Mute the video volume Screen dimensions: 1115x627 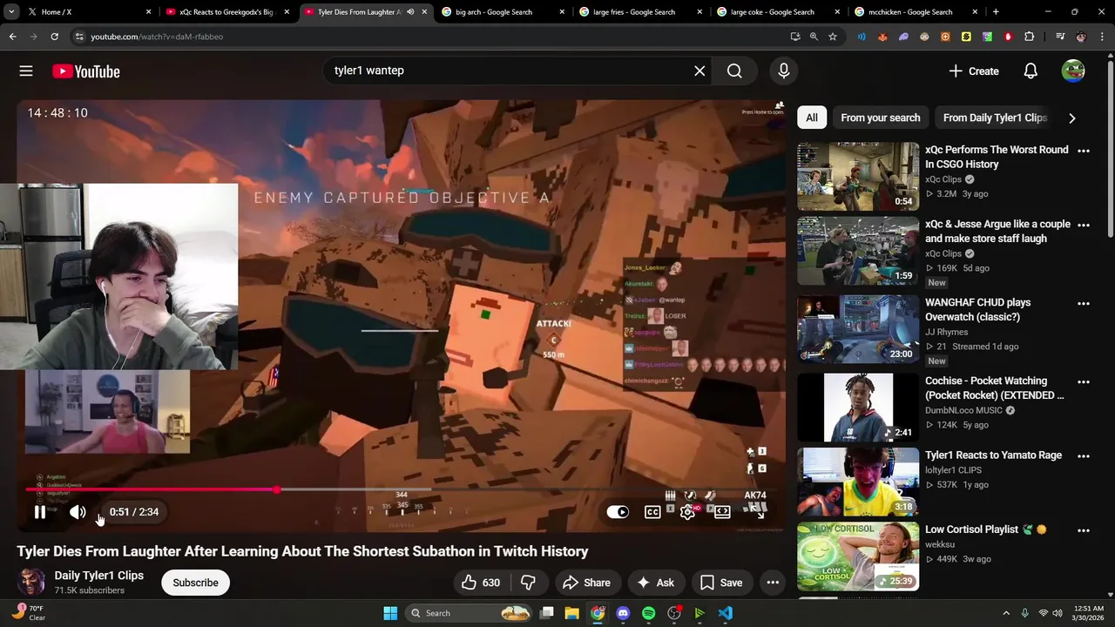tap(78, 512)
